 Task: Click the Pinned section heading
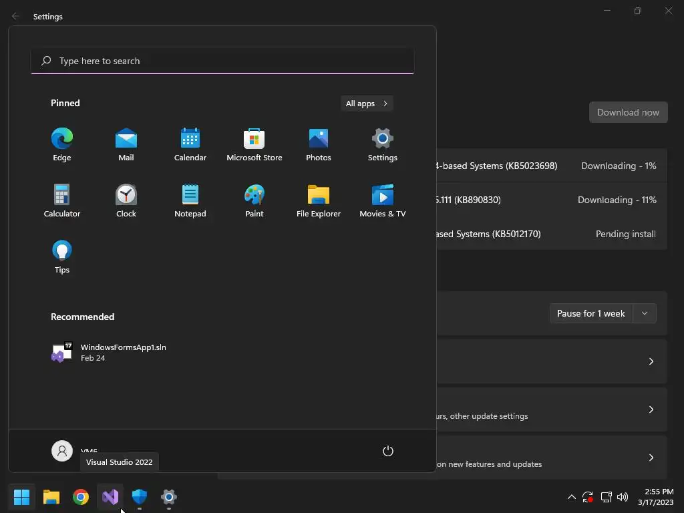click(65, 103)
